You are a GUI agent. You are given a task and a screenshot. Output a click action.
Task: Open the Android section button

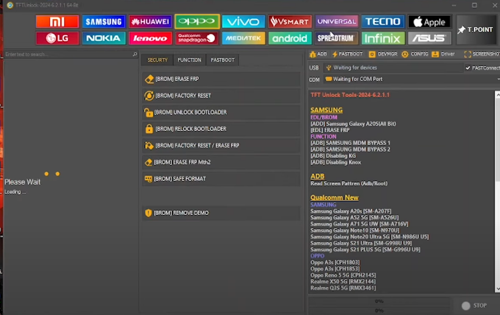click(x=290, y=38)
